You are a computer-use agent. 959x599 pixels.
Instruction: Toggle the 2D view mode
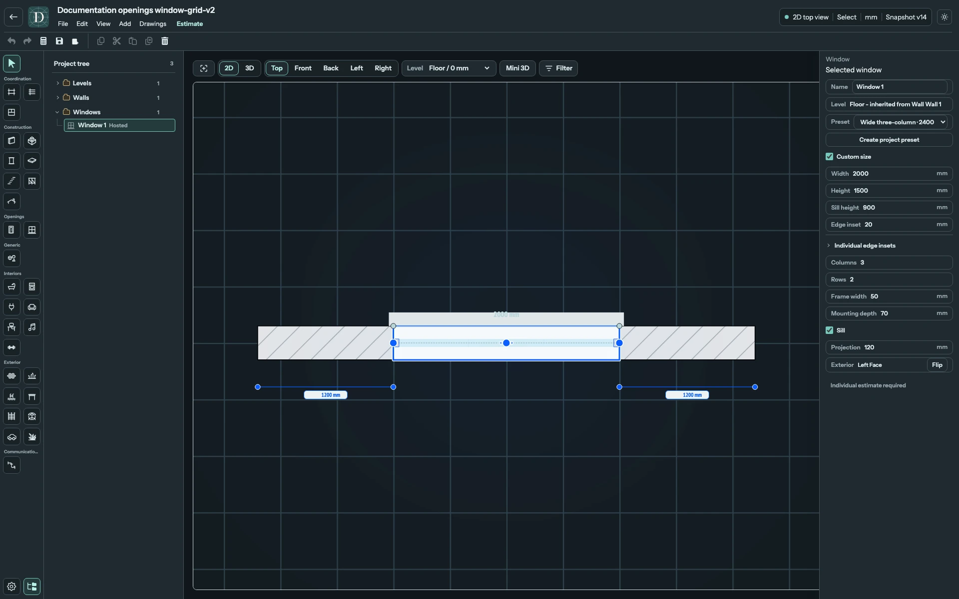click(x=229, y=68)
